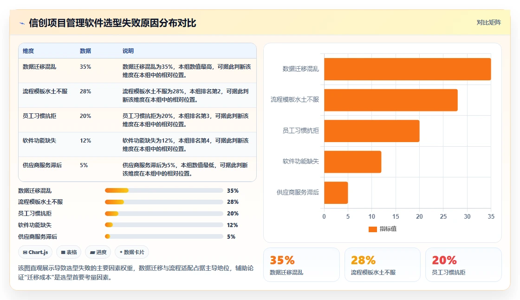
Task: Click the Chart.js tag chip
Action: tap(35, 252)
